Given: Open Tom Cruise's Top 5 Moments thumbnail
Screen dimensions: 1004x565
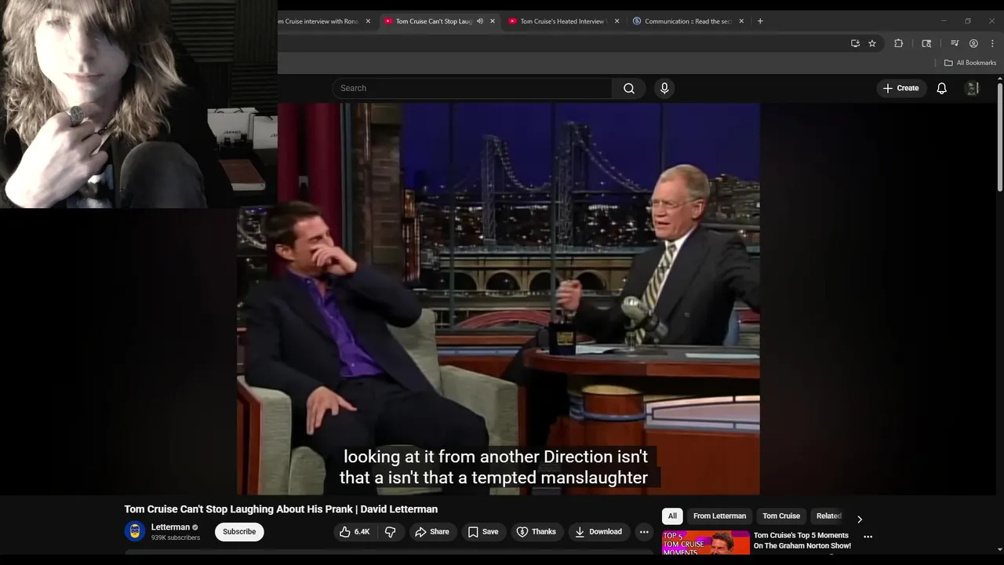Looking at the screenshot, I should [x=706, y=543].
